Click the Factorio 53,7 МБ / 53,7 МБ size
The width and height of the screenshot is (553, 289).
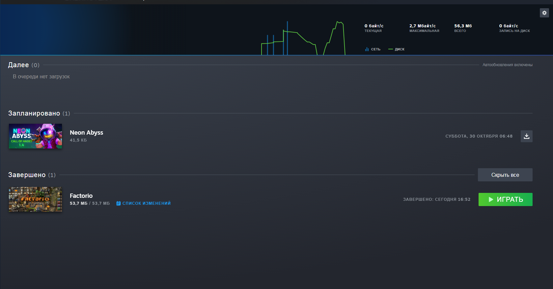90,203
